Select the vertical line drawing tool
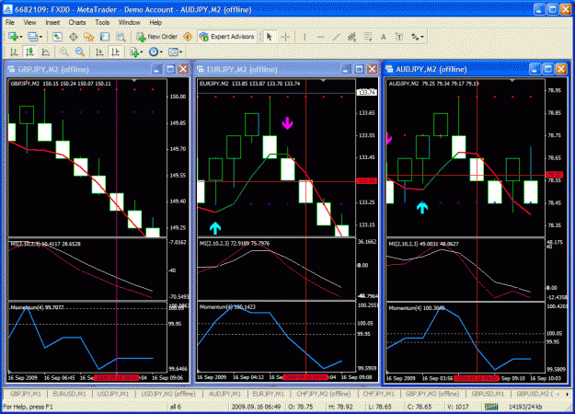The image size is (575, 414). point(305,37)
